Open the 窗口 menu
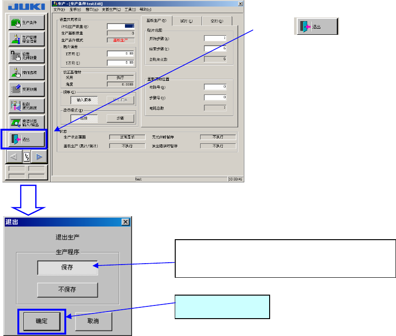This screenshot has width=396, height=336. pyautogui.click(x=92, y=9)
